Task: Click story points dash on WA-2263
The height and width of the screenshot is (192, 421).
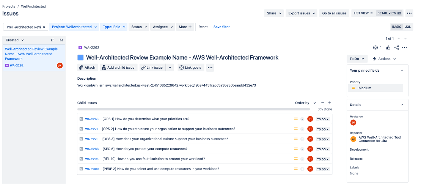Action: click(x=302, y=119)
